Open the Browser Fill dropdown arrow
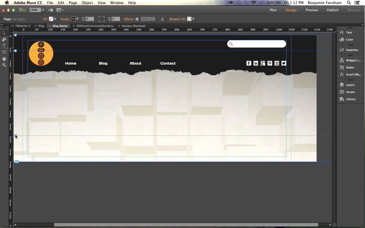Screen dimensions: 365x228 click(193, 19)
